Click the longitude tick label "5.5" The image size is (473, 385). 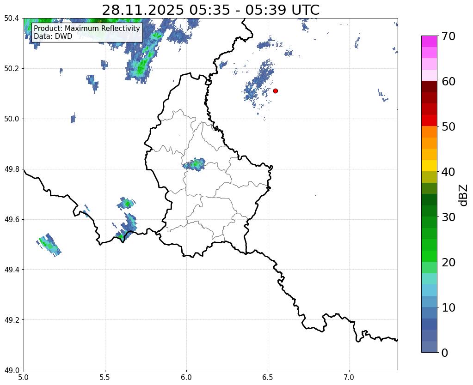coord(105,378)
